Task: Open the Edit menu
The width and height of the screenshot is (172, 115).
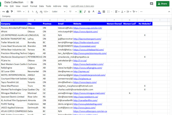Action: 12,6
